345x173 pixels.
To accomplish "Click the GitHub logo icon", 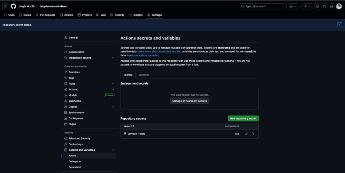I will point(13,6).
